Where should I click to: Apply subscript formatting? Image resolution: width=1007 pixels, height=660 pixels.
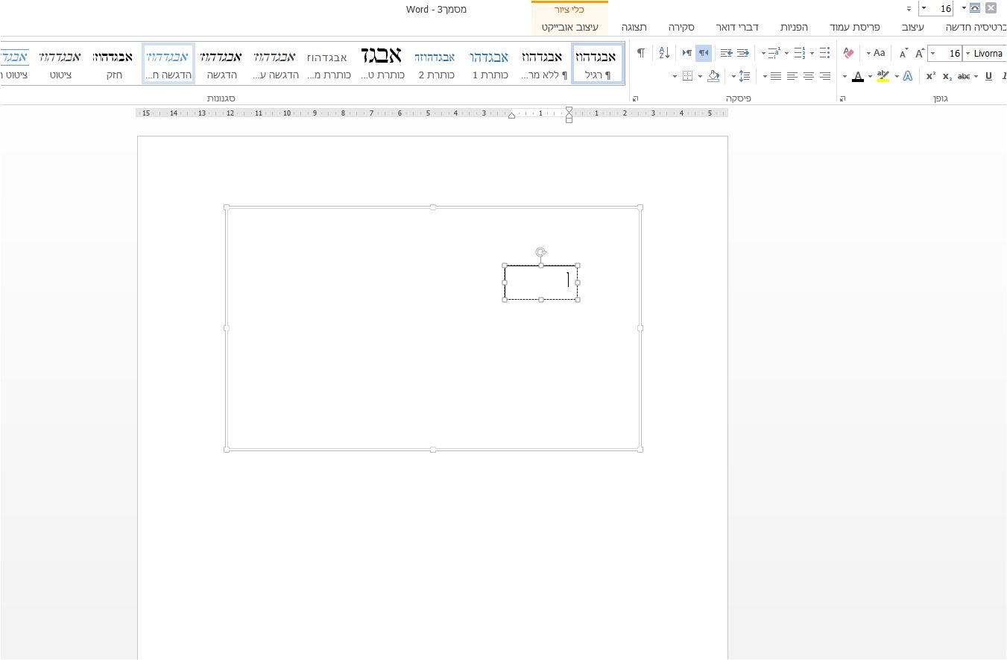click(947, 76)
